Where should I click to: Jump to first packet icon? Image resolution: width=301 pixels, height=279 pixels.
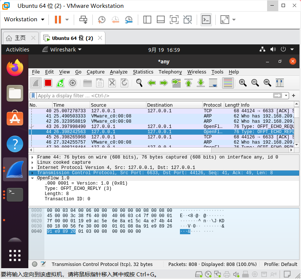[x=188, y=83]
